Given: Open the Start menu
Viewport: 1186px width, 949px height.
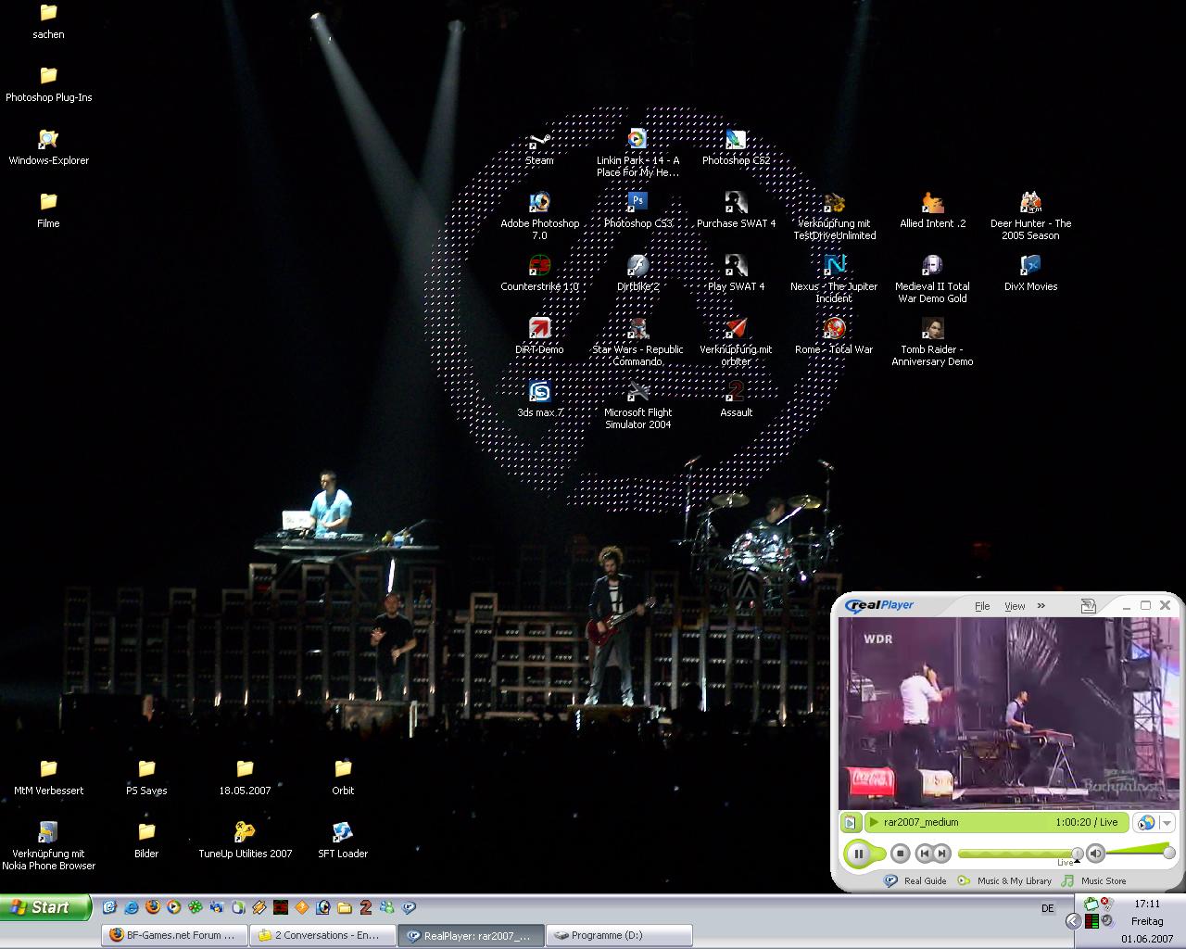Looking at the screenshot, I should pyautogui.click(x=45, y=907).
